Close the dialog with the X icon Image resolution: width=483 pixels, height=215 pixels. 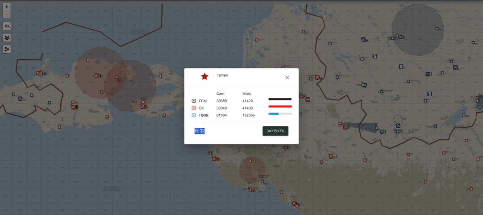[287, 77]
